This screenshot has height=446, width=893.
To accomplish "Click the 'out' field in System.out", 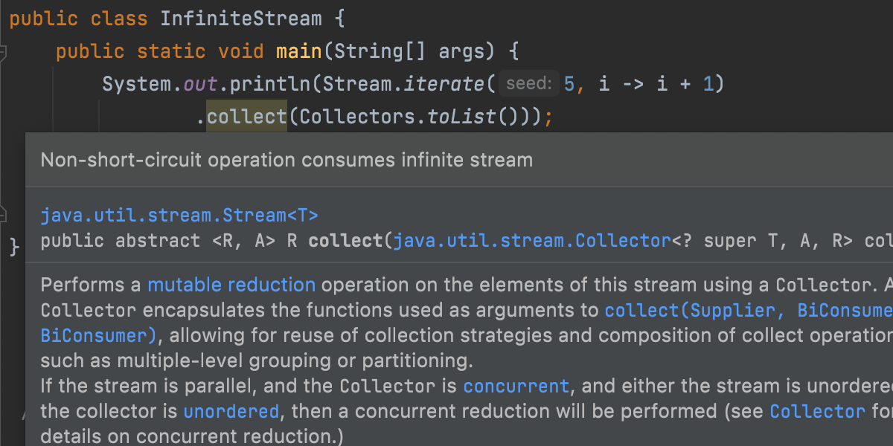I will pyautogui.click(x=200, y=84).
